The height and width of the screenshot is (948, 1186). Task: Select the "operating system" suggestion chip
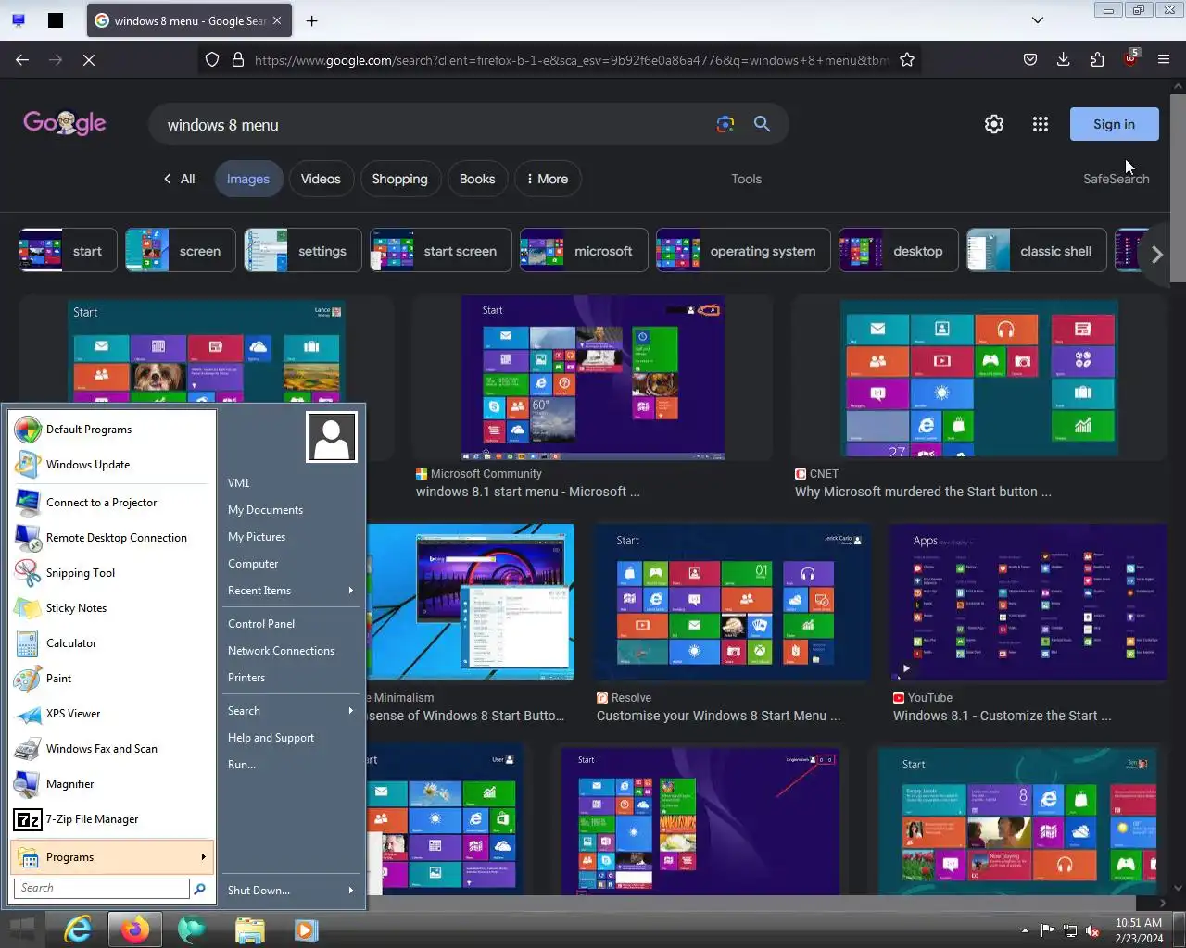[x=743, y=251]
